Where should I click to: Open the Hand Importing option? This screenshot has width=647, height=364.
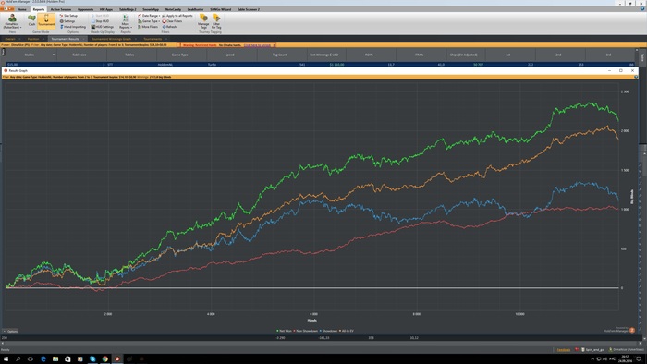click(x=73, y=27)
